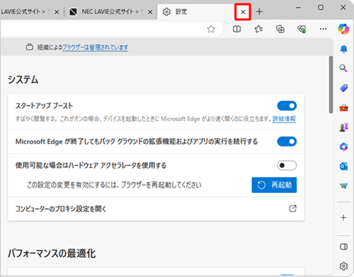This screenshot has height=277, width=354.
Task: Close the leftmost LAVIE公式サイト tab
Action: click(57, 12)
